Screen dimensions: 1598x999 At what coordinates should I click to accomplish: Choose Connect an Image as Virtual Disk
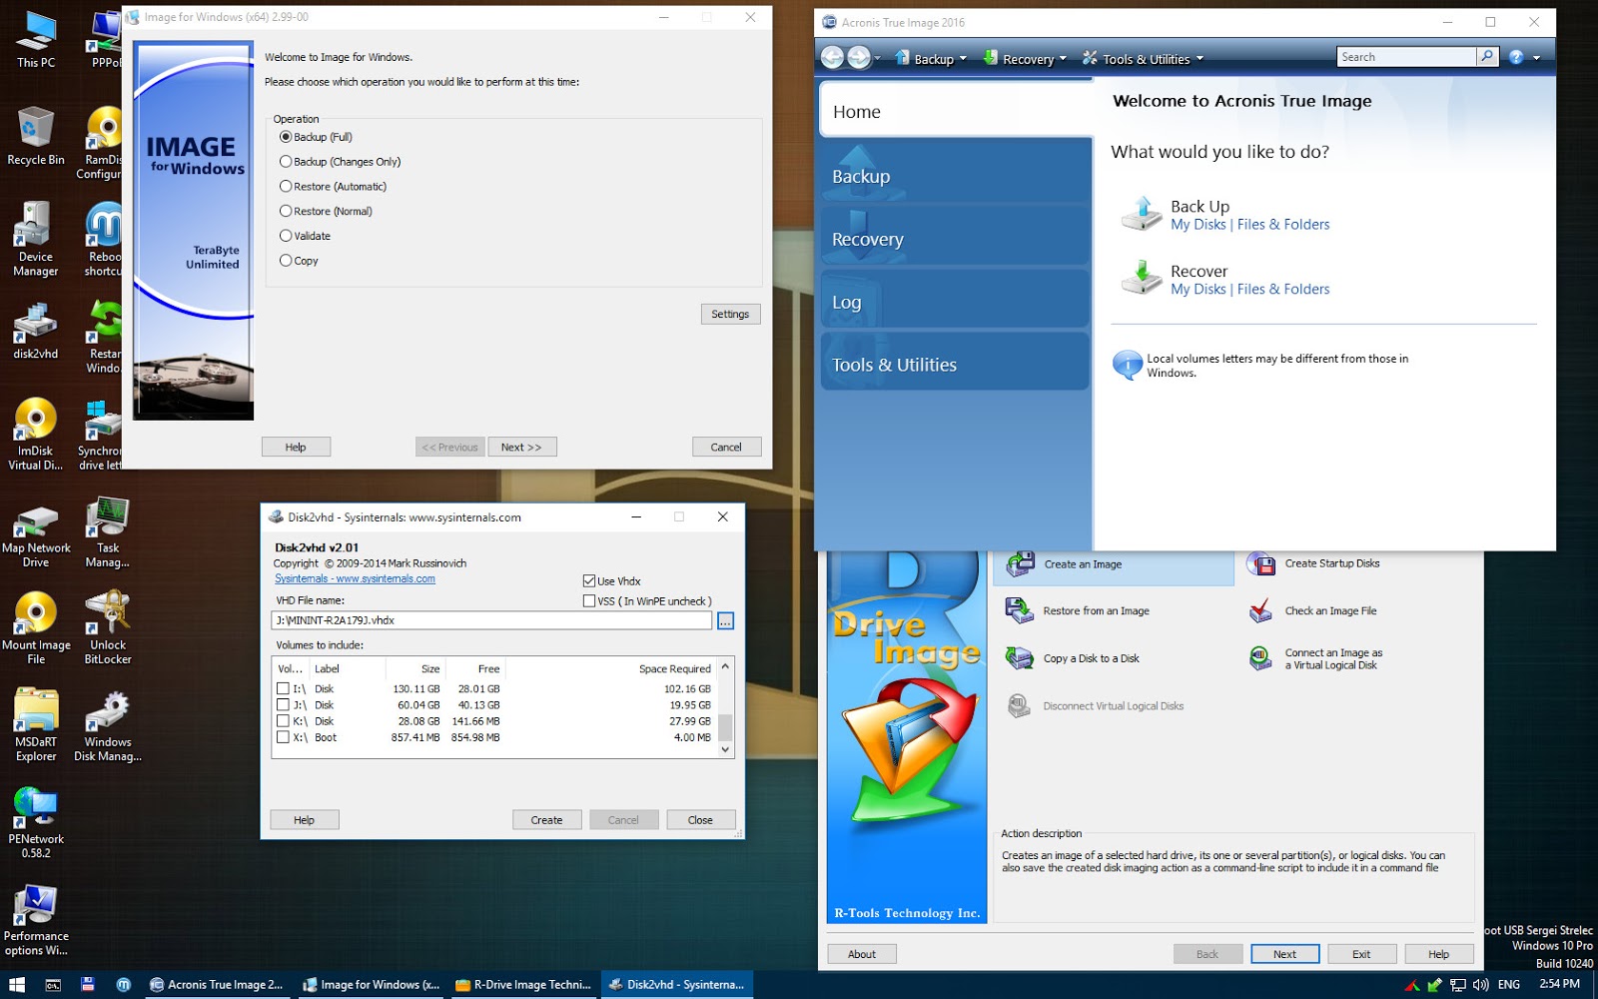click(x=1314, y=658)
